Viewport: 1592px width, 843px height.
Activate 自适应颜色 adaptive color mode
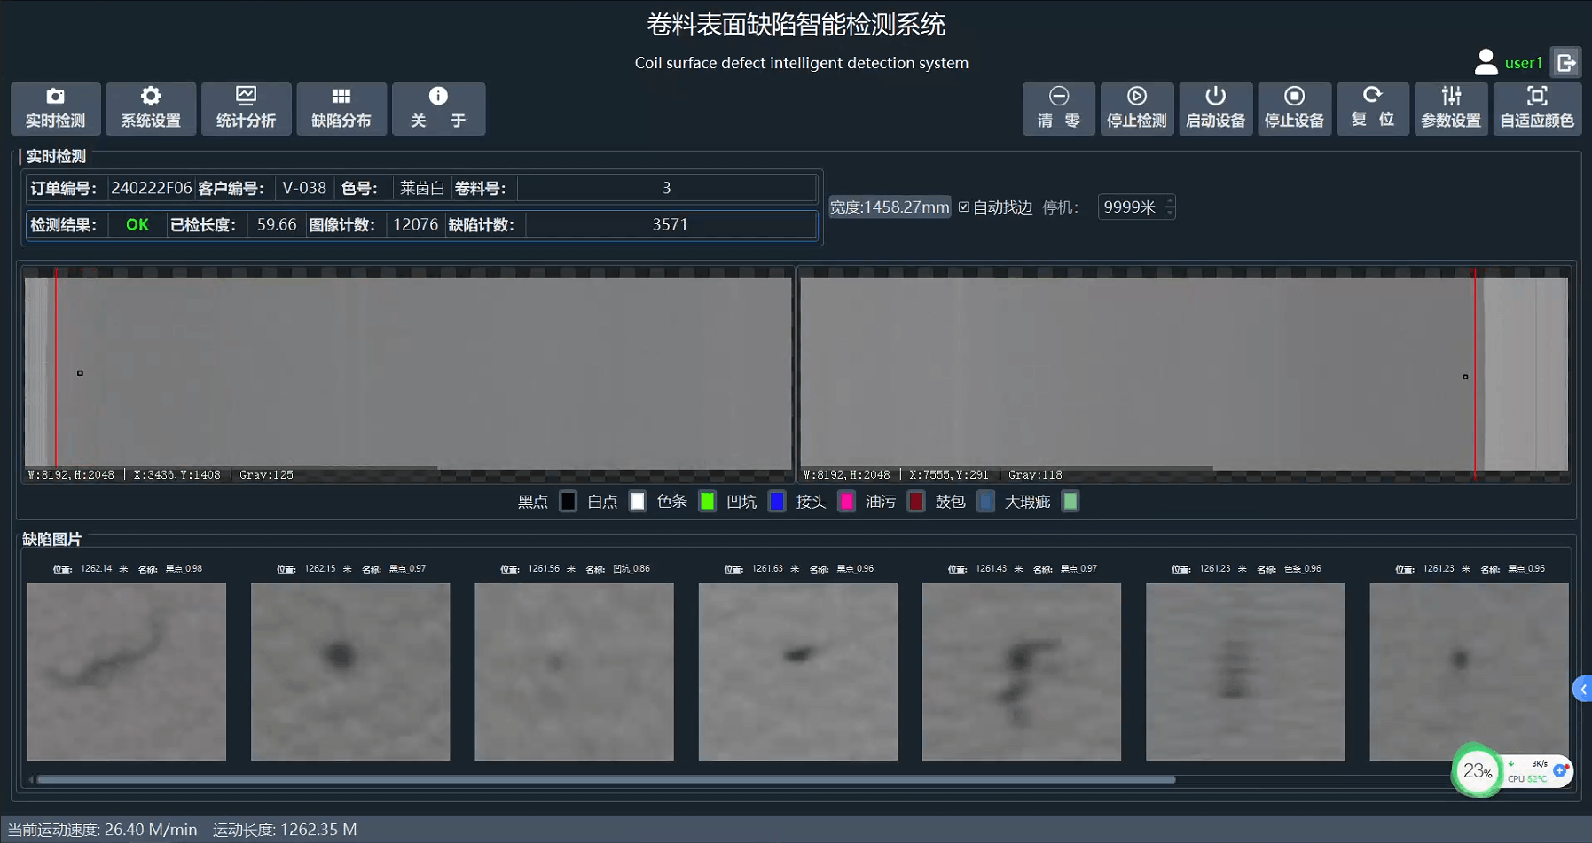tap(1536, 108)
